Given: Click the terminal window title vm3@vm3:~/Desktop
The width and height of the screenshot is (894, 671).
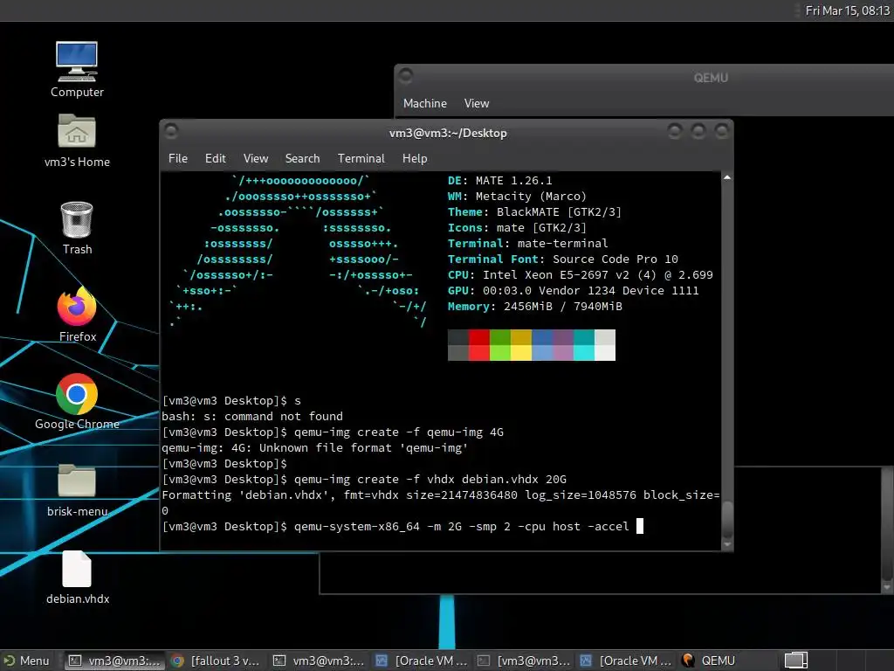Looking at the screenshot, I should pos(448,133).
